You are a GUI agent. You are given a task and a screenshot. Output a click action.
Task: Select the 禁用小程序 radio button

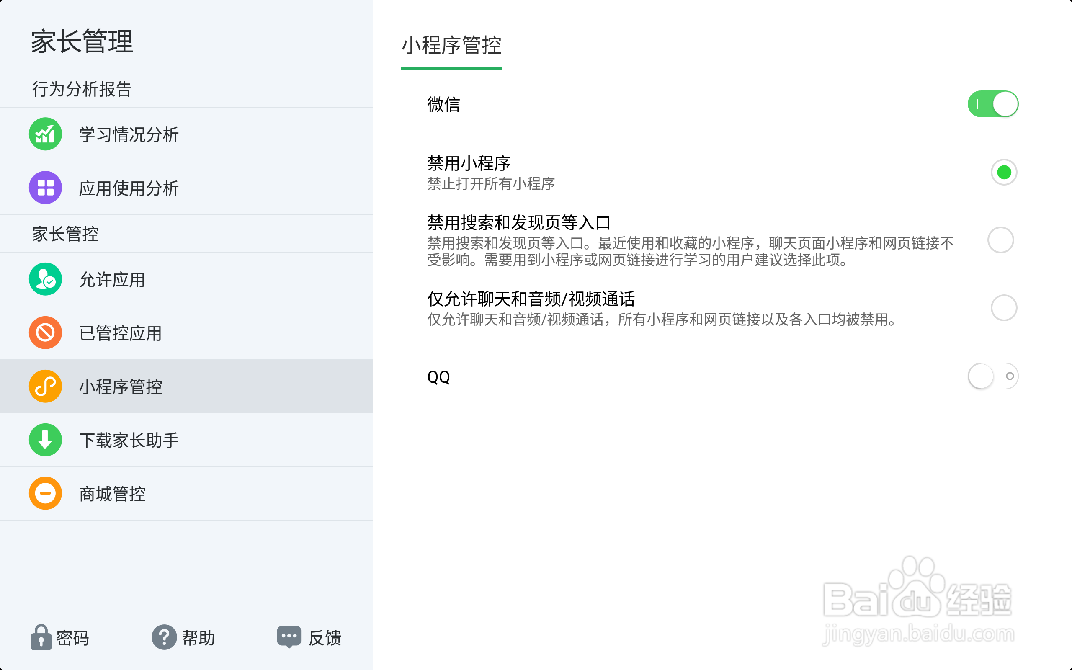pyautogui.click(x=1004, y=172)
